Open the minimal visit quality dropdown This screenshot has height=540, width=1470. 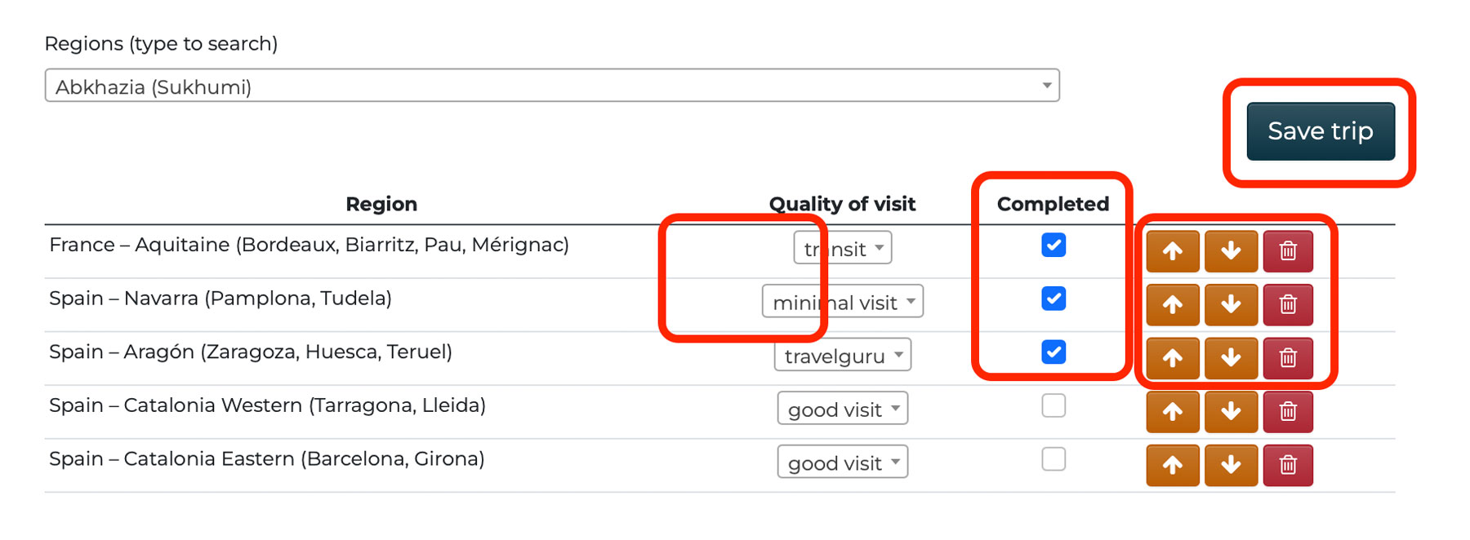tap(842, 302)
